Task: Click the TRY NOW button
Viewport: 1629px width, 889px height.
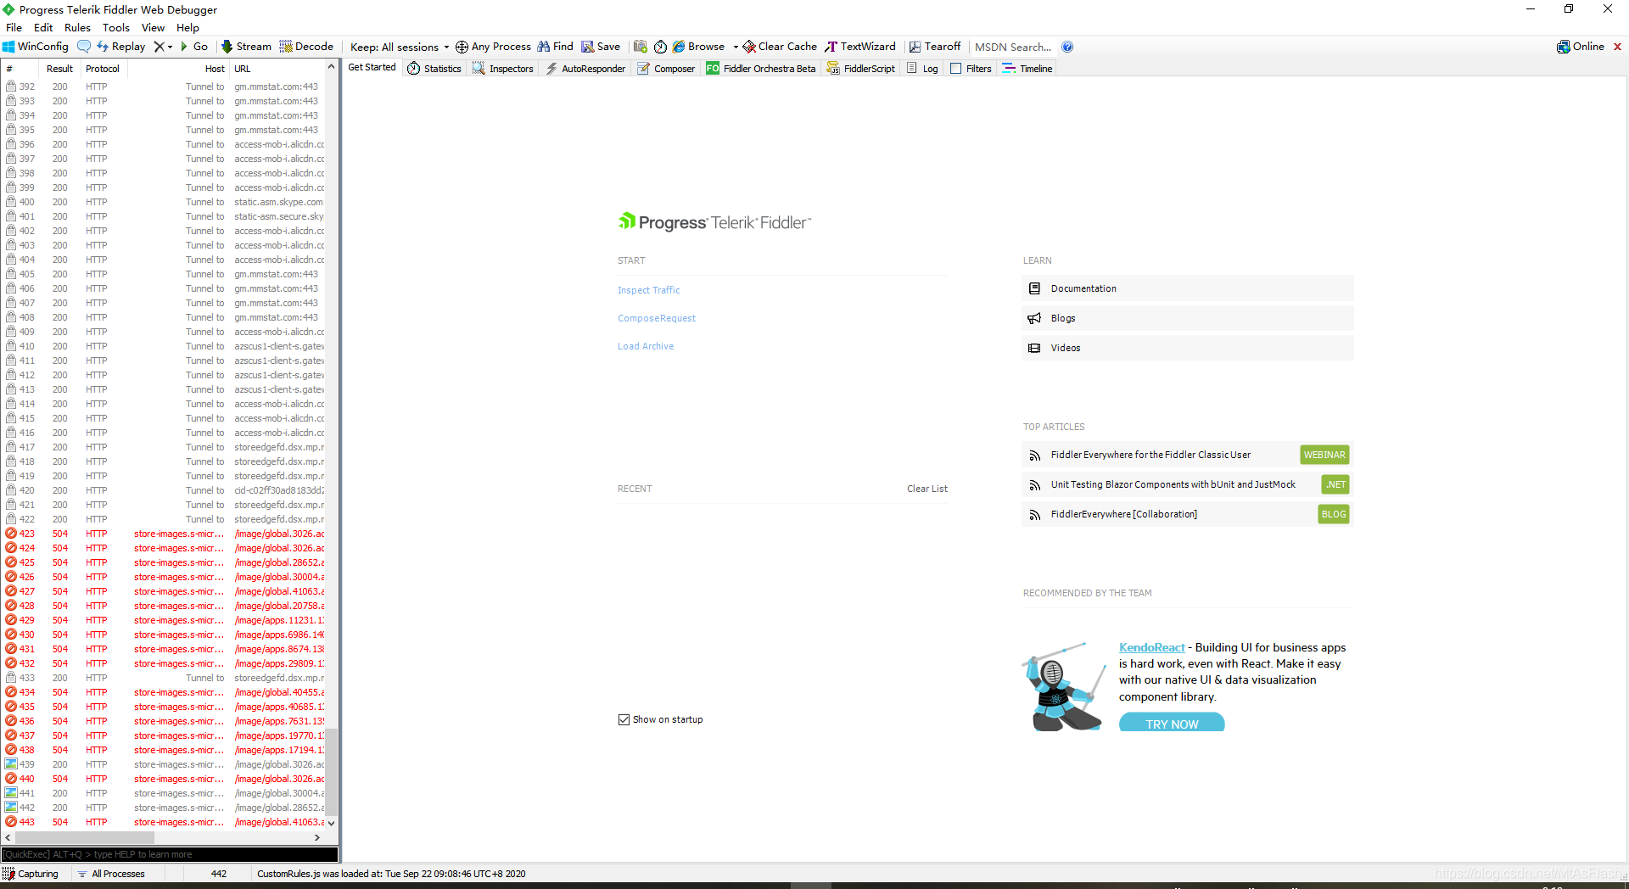Action: coord(1172,723)
